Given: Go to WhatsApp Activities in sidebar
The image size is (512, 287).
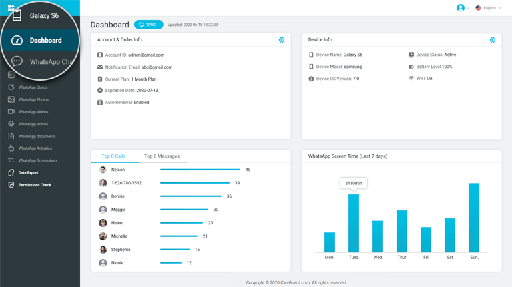Looking at the screenshot, I should pos(35,148).
